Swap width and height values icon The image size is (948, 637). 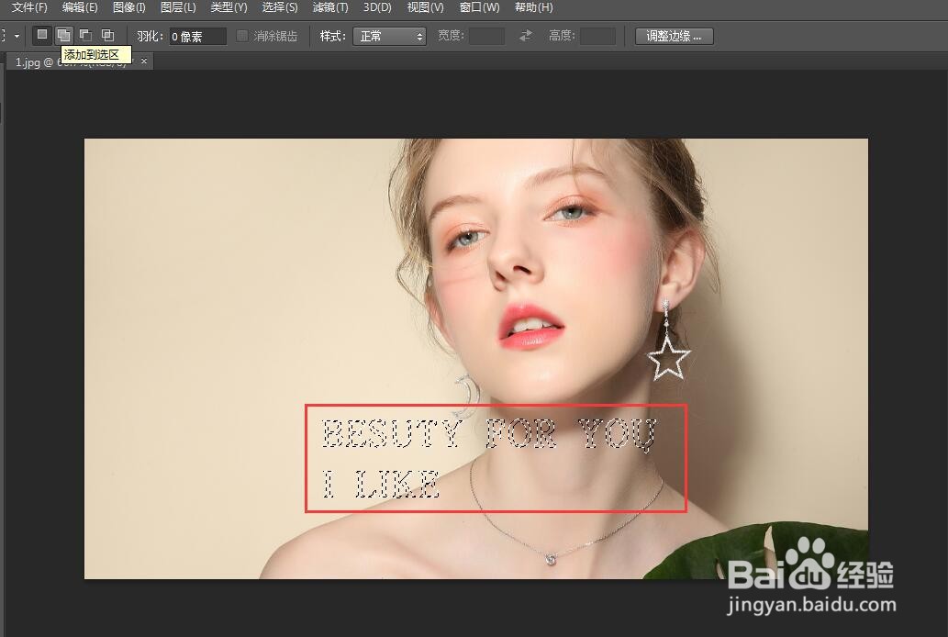(526, 36)
